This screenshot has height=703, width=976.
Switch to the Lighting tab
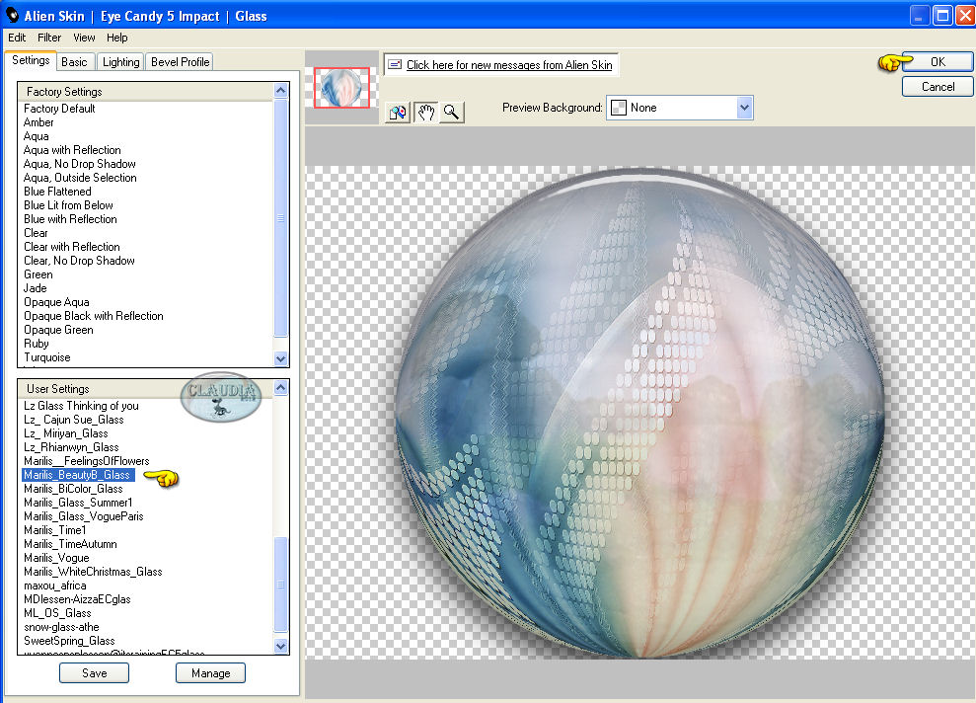(x=120, y=61)
